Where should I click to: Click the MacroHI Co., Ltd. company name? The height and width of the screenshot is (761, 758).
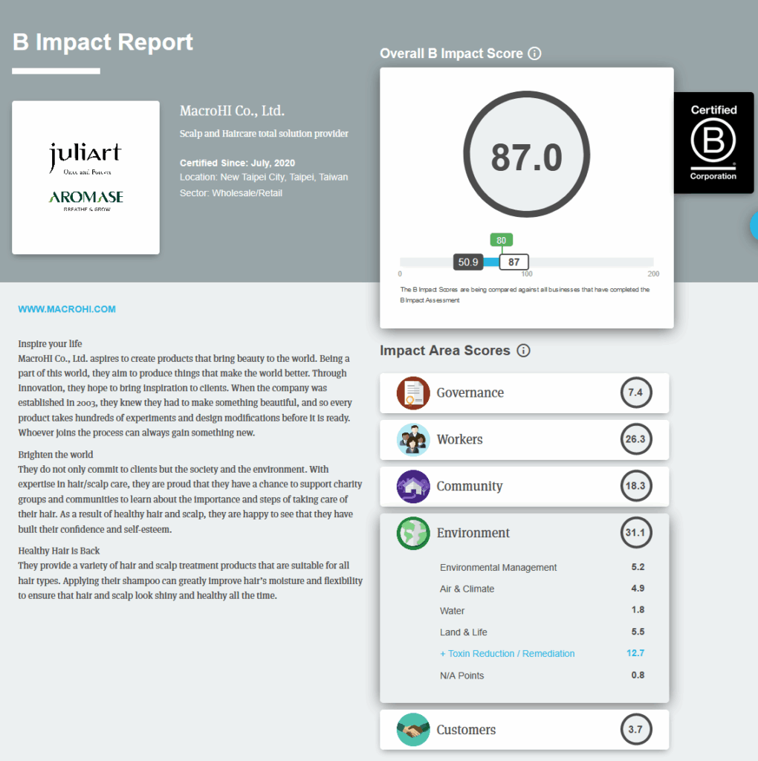[x=232, y=111]
